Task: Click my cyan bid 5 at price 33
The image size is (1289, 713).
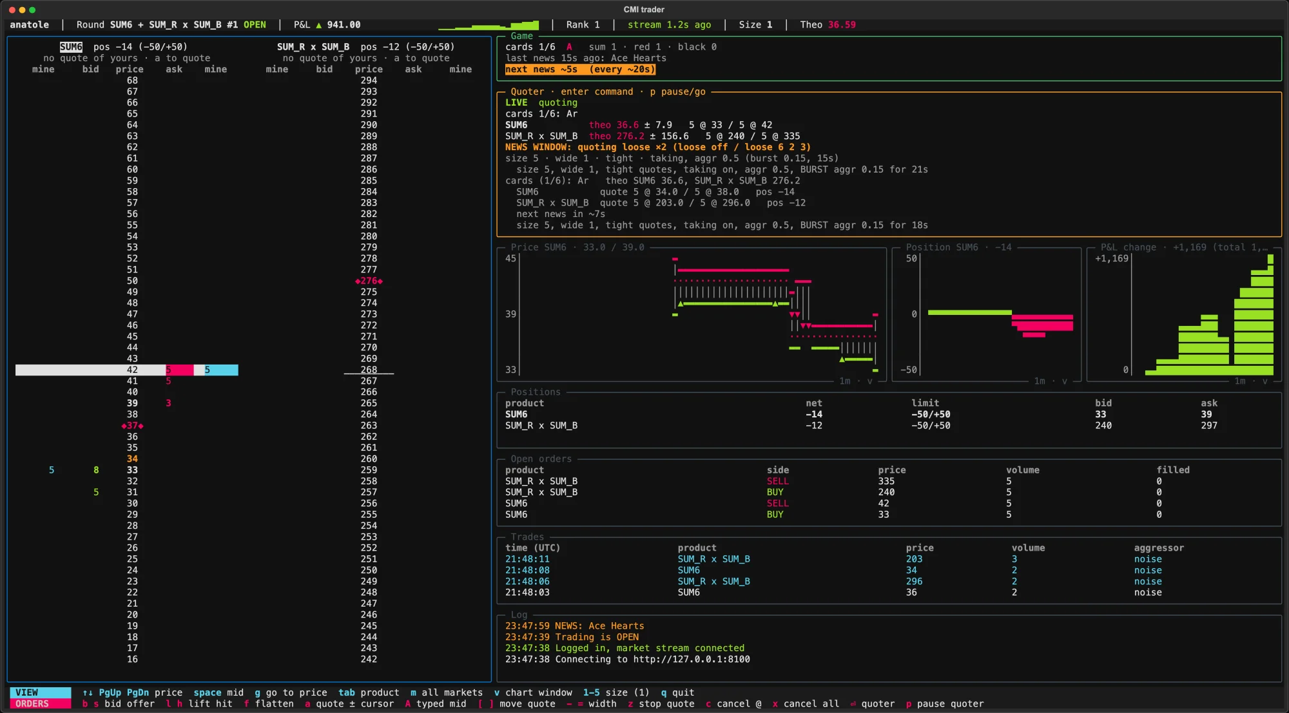Action: [52, 470]
